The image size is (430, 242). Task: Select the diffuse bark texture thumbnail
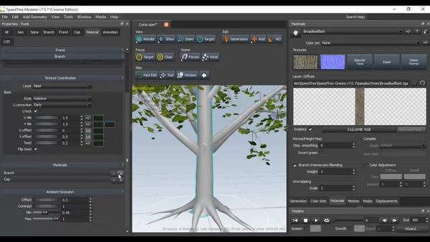[305, 62]
